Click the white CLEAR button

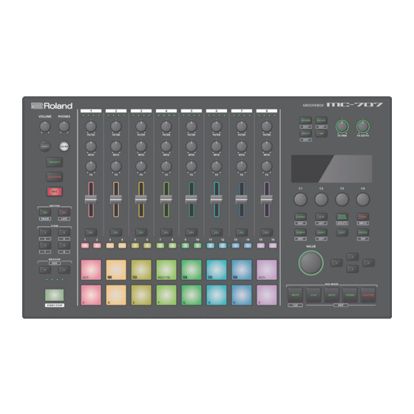click(x=64, y=146)
